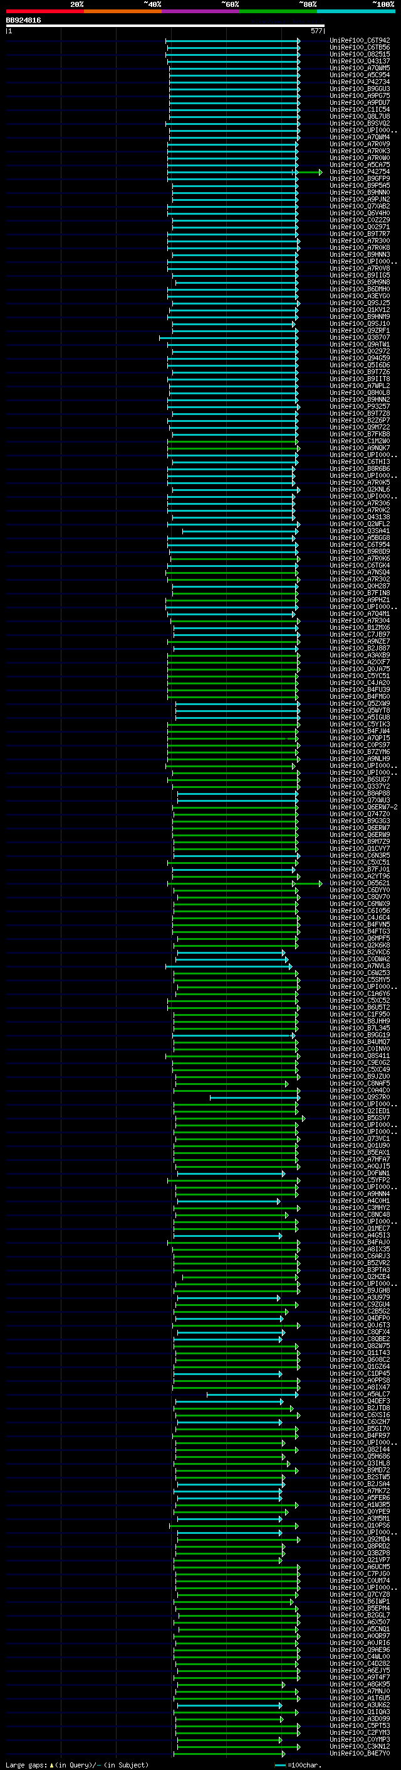This screenshot has width=401, height=1770.
Task: Select the UniRef100_Q7XAB2 label
Action: pyautogui.click(x=360, y=206)
